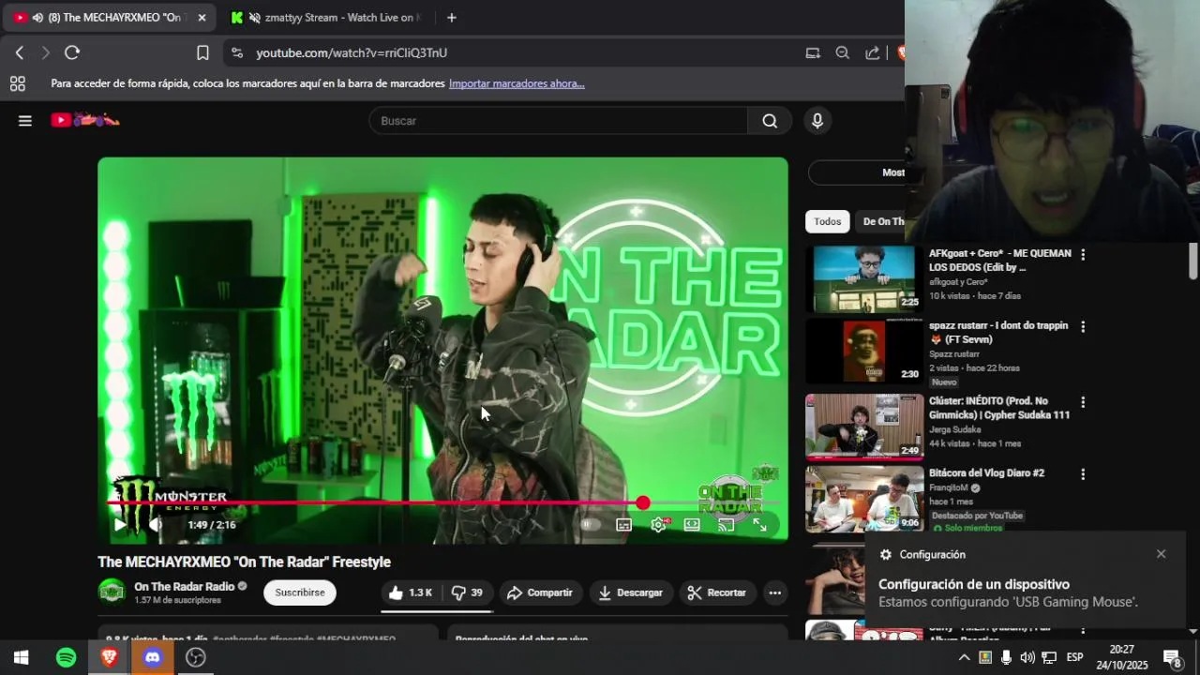Click the search magnifier button
This screenshot has height=675, width=1200.
point(770,120)
